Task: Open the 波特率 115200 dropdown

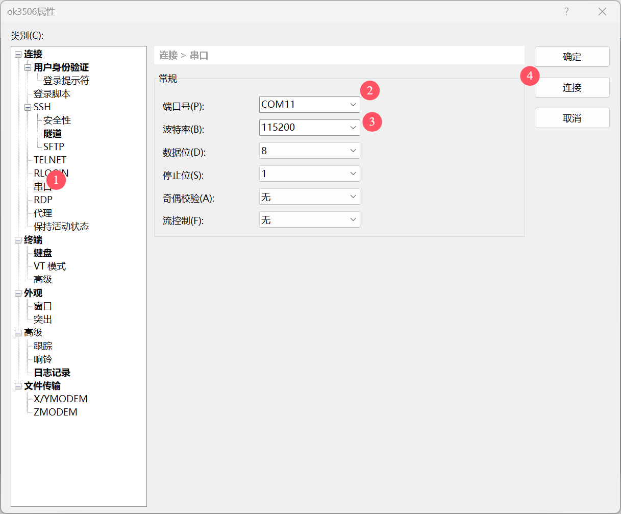Action: tap(310, 128)
